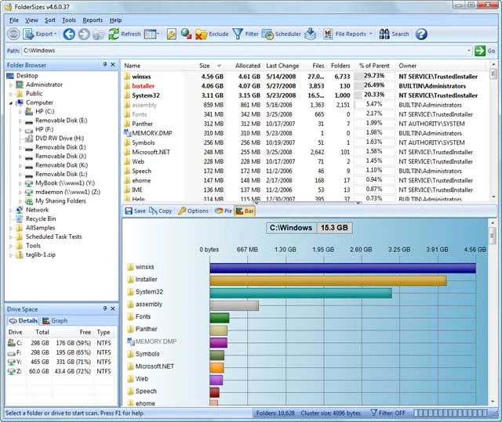
Task: Click the green Go arrow button
Action: point(480,50)
